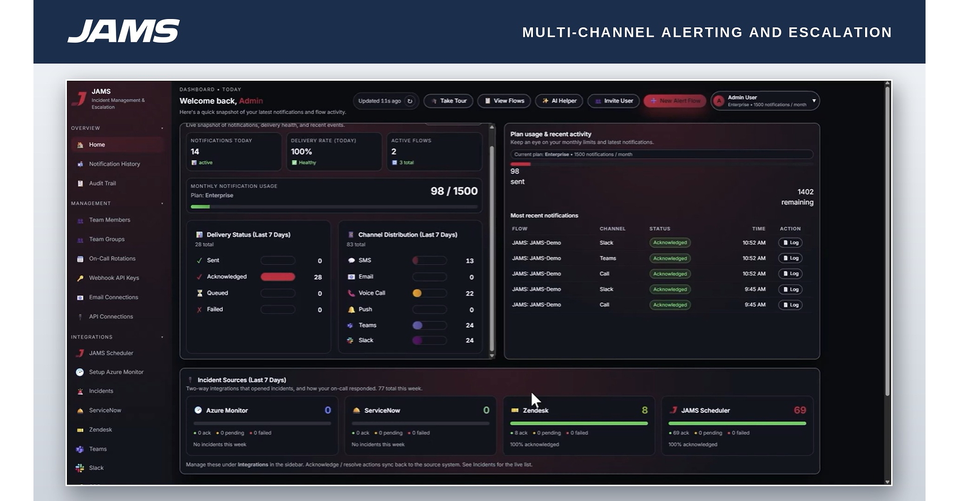Click the API Connections icon
The height and width of the screenshot is (501, 959).
pos(80,317)
